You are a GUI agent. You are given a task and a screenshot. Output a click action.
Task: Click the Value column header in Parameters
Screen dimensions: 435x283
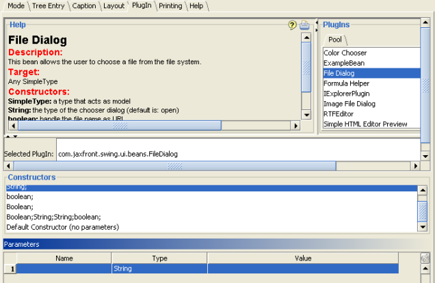click(303, 258)
